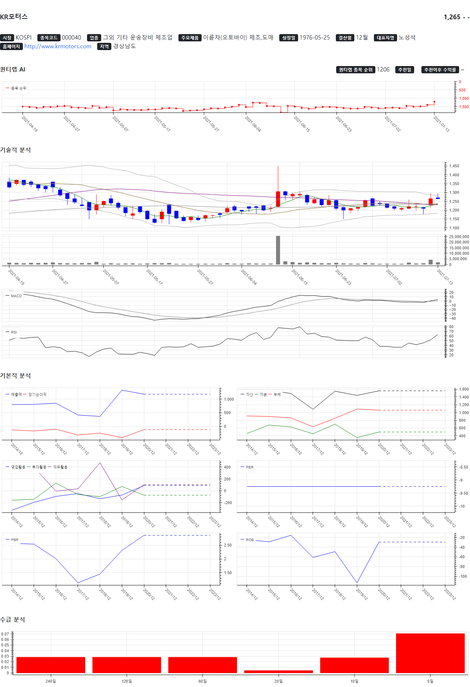Click the 부채 legend entry

(x=275, y=394)
